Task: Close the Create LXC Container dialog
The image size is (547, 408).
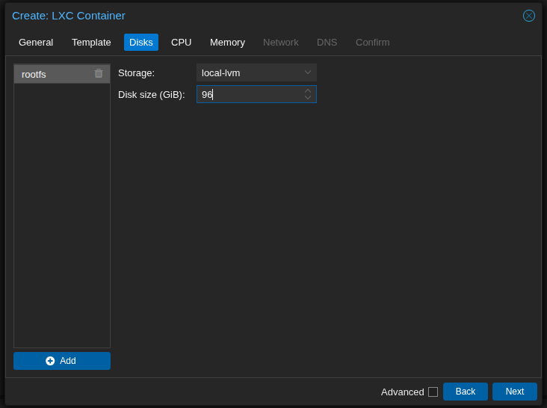Action: 529,16
